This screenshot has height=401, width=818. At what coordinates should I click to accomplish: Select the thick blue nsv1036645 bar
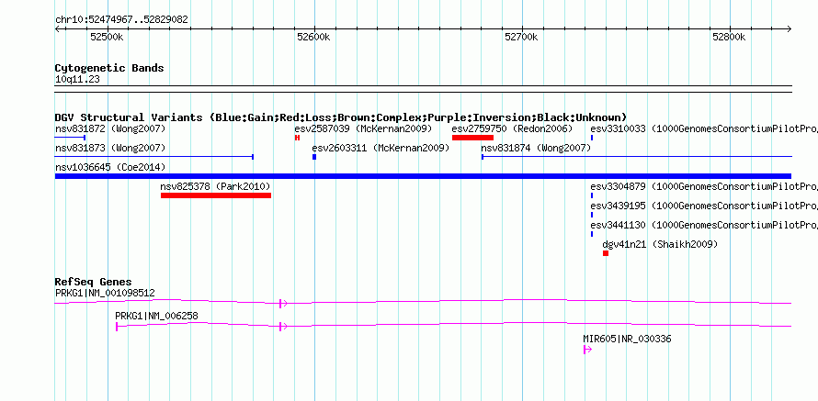[423, 176]
